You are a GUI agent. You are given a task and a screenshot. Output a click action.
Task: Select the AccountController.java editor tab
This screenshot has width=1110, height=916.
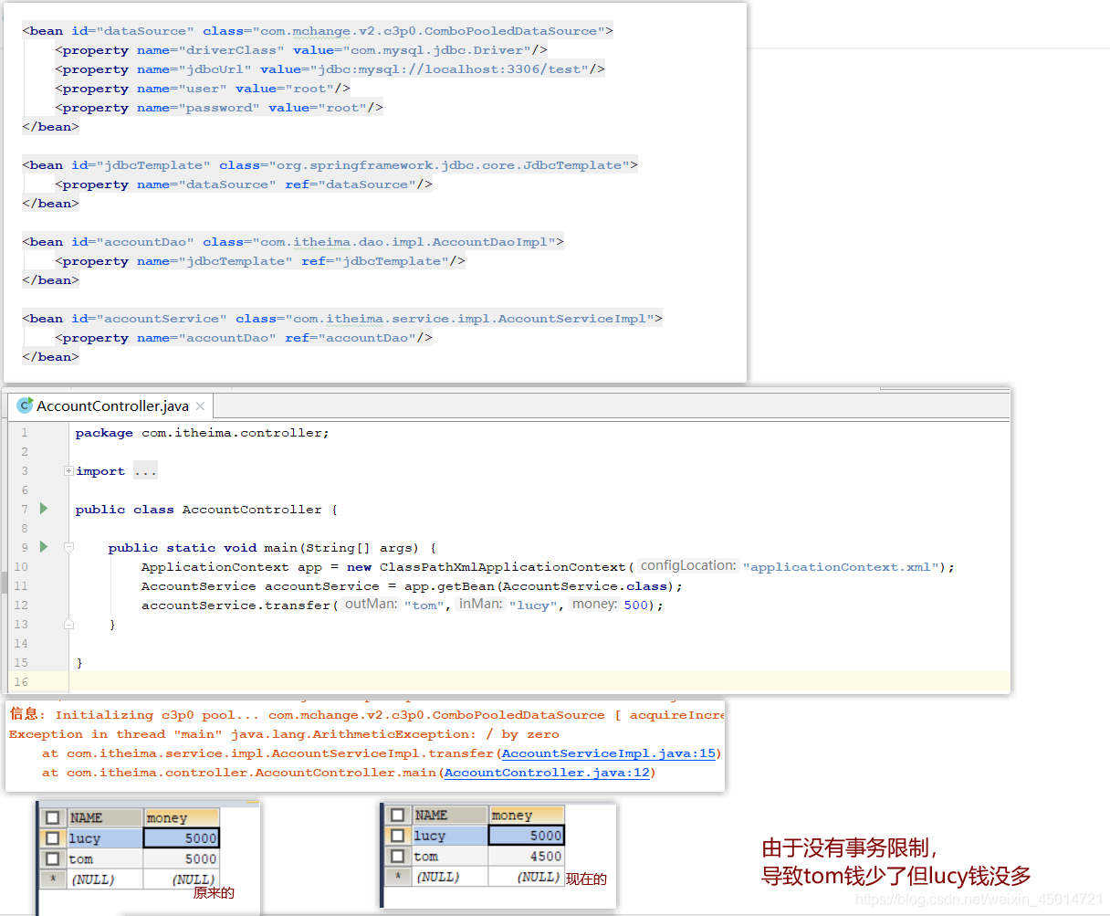[111, 405]
